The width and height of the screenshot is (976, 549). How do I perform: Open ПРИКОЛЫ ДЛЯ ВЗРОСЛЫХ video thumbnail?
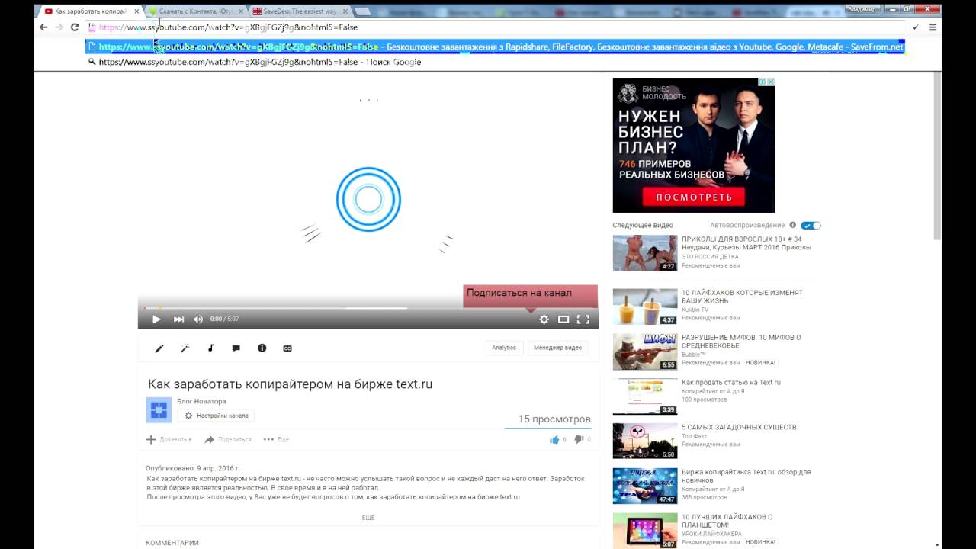[x=645, y=253]
